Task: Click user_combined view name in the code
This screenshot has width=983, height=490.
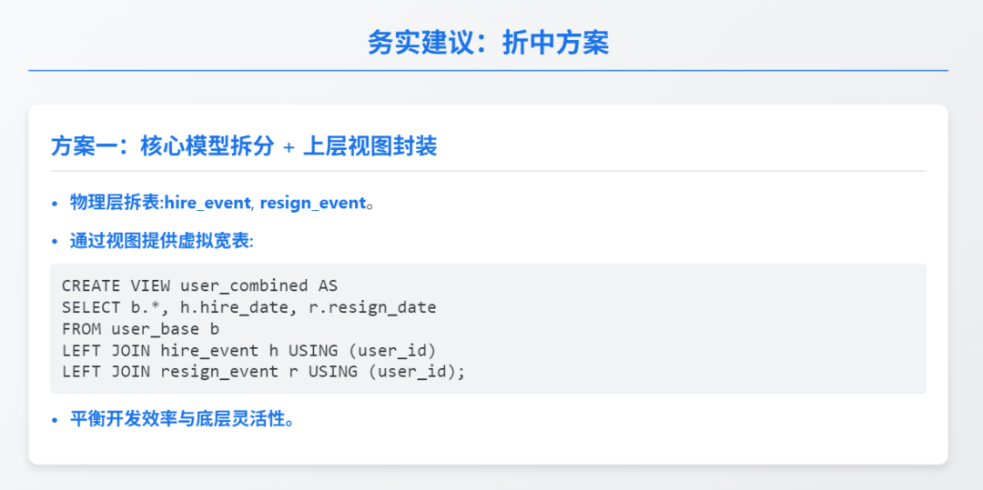Action: point(244,285)
